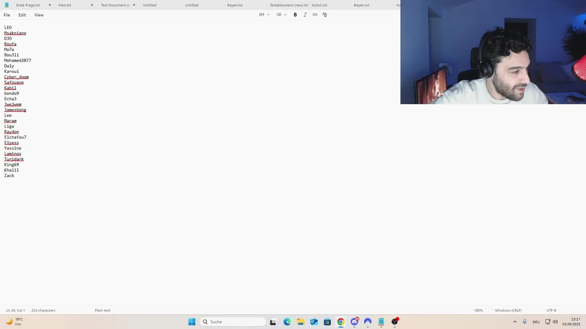Click the line reading Cyber_doom

click(x=16, y=77)
